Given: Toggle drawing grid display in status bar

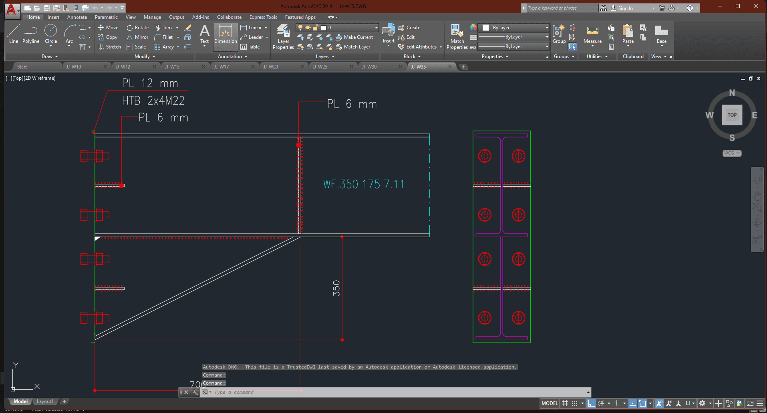Looking at the screenshot, I should (x=565, y=403).
